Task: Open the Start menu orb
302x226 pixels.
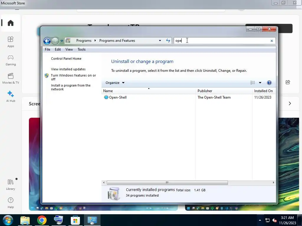Action: click(x=8, y=220)
